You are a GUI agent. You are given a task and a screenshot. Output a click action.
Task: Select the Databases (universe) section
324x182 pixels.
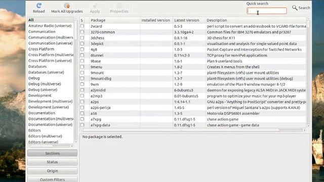(46, 72)
